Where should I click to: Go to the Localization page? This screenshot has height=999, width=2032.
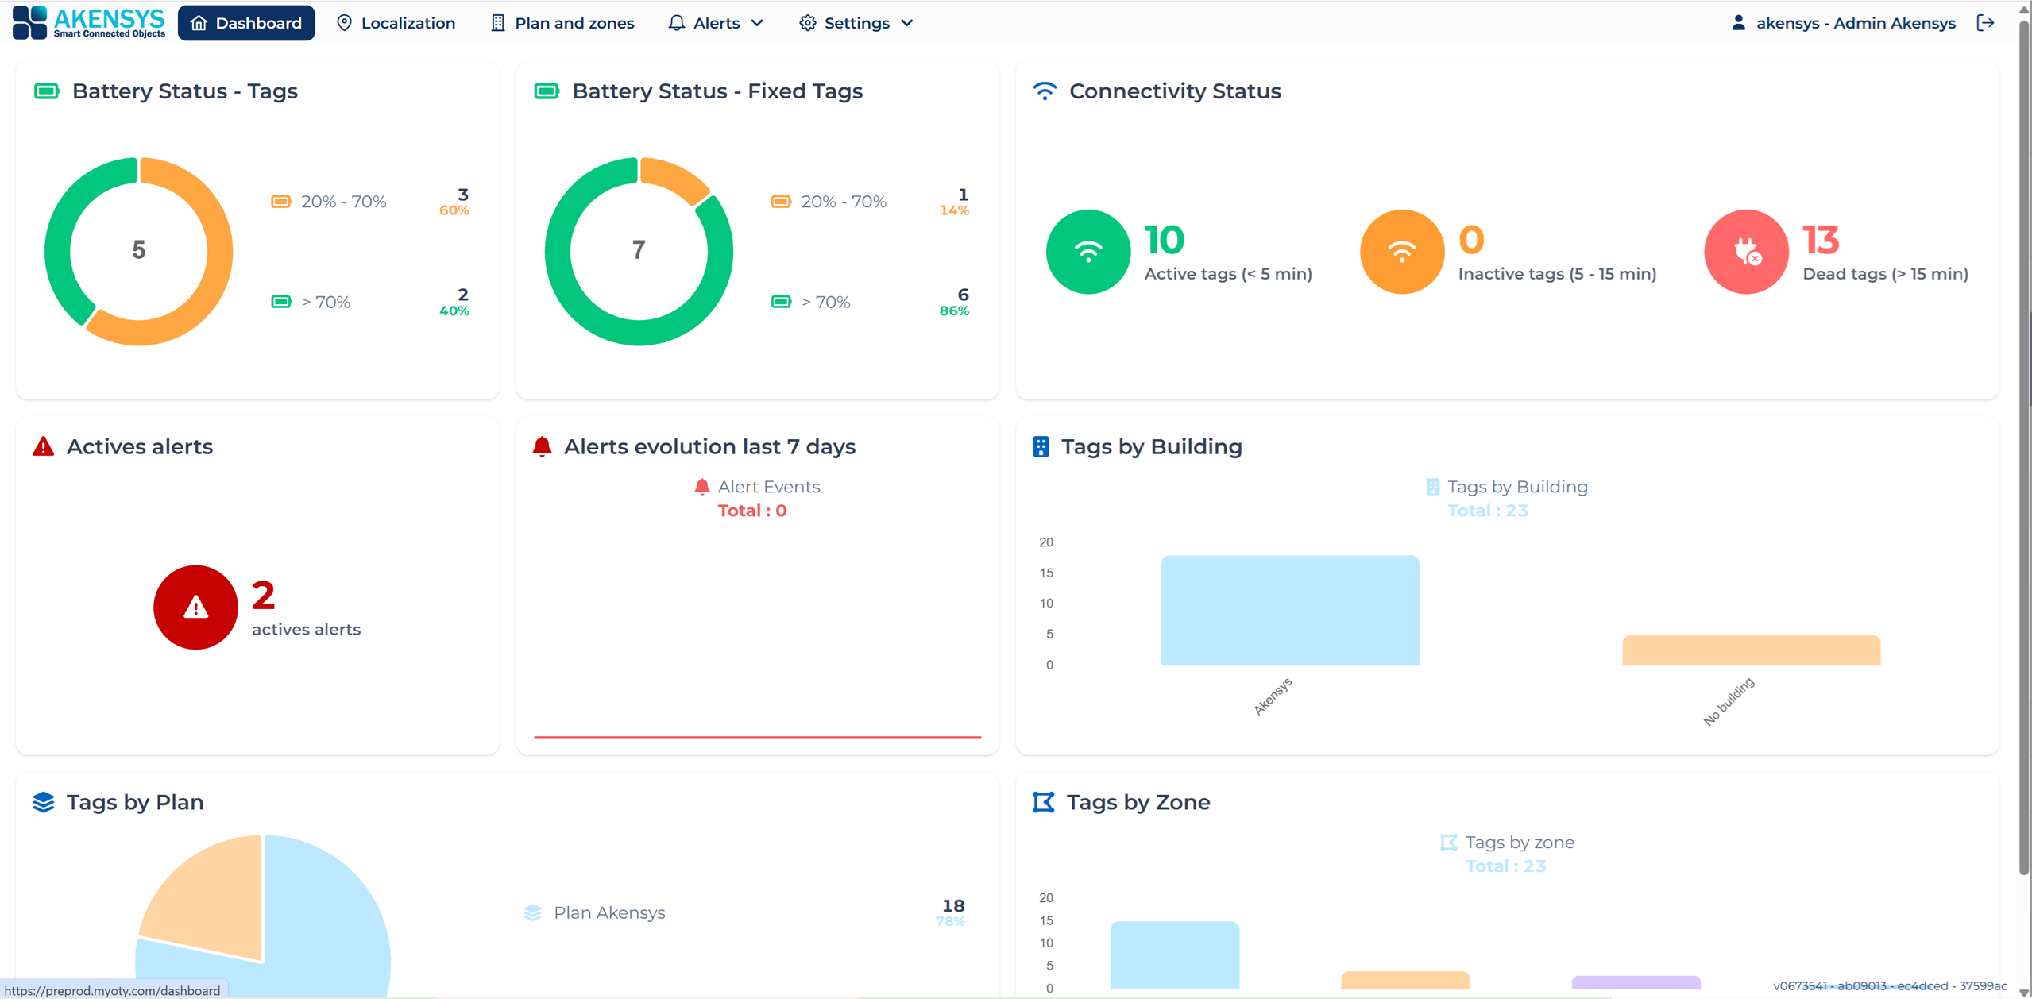396,23
